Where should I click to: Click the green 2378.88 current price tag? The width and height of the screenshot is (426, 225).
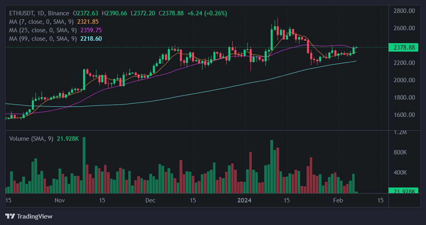[x=404, y=48]
